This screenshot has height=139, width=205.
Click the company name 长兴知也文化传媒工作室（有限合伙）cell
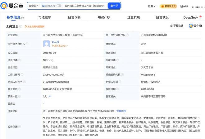tap(63, 35)
